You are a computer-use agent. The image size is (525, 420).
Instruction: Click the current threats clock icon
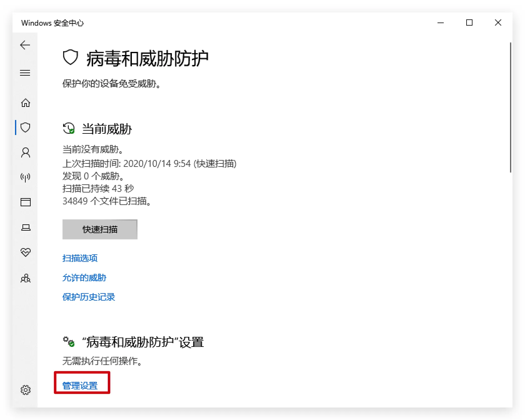[69, 128]
